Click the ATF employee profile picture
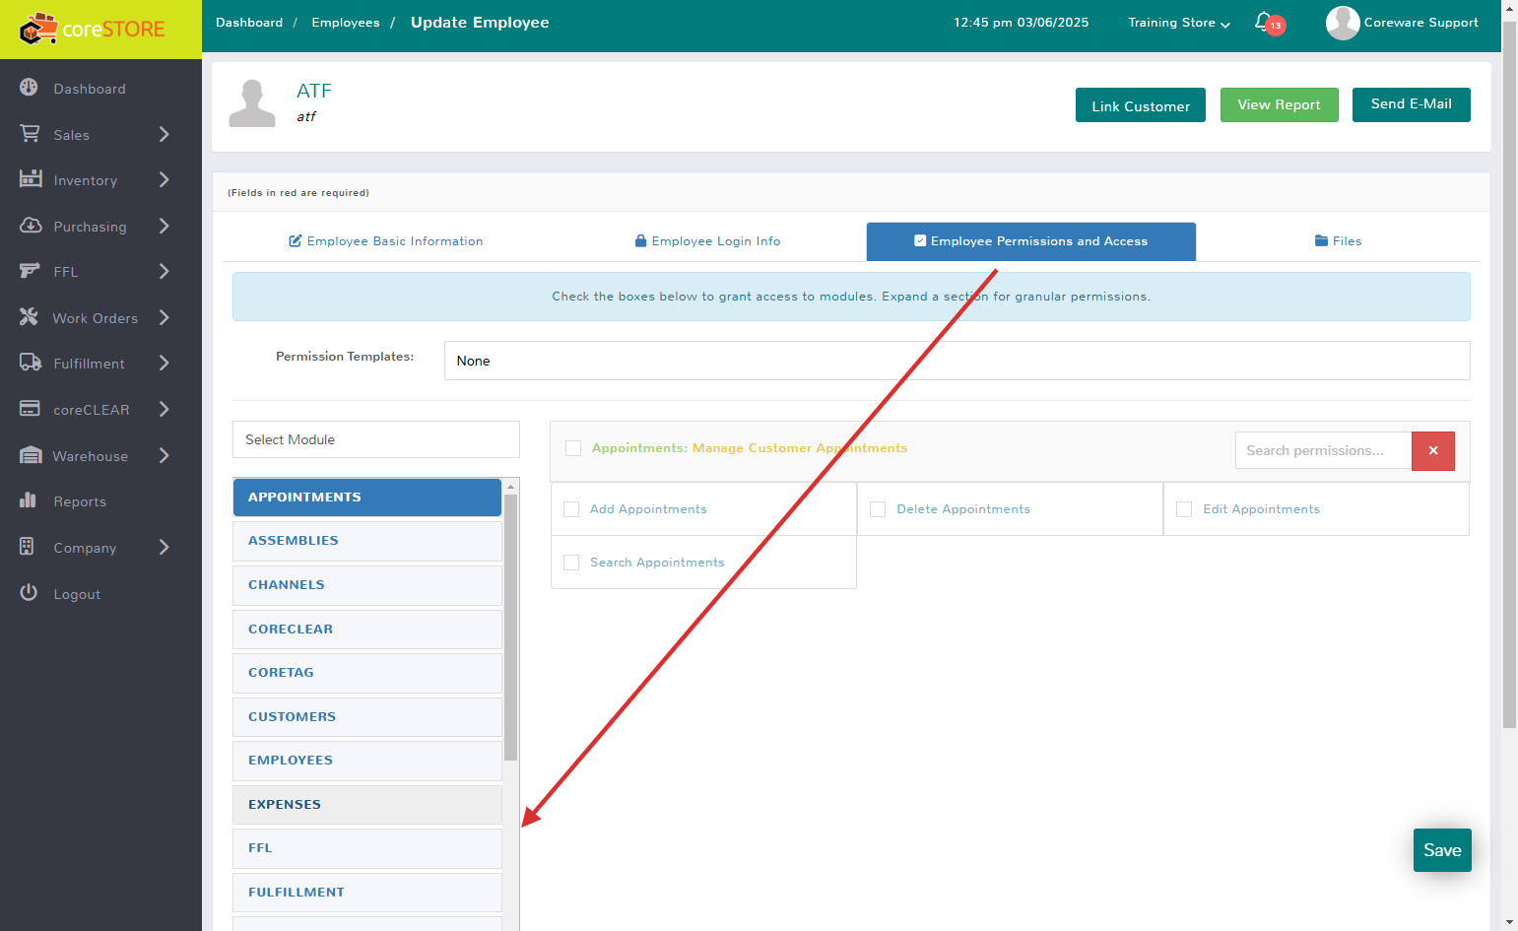The image size is (1518, 931). [252, 103]
